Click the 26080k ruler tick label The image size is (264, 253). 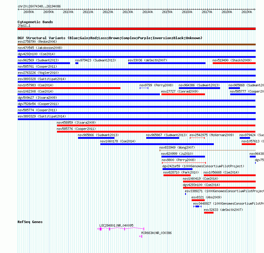(29, 12)
